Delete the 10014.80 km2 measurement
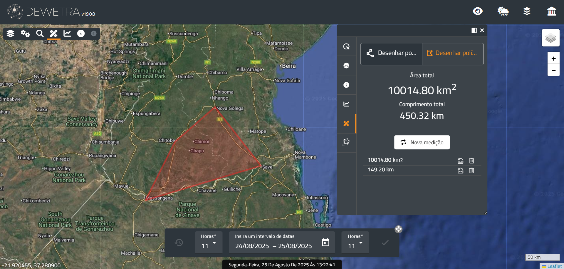This screenshot has width=564, height=269. 471,161
